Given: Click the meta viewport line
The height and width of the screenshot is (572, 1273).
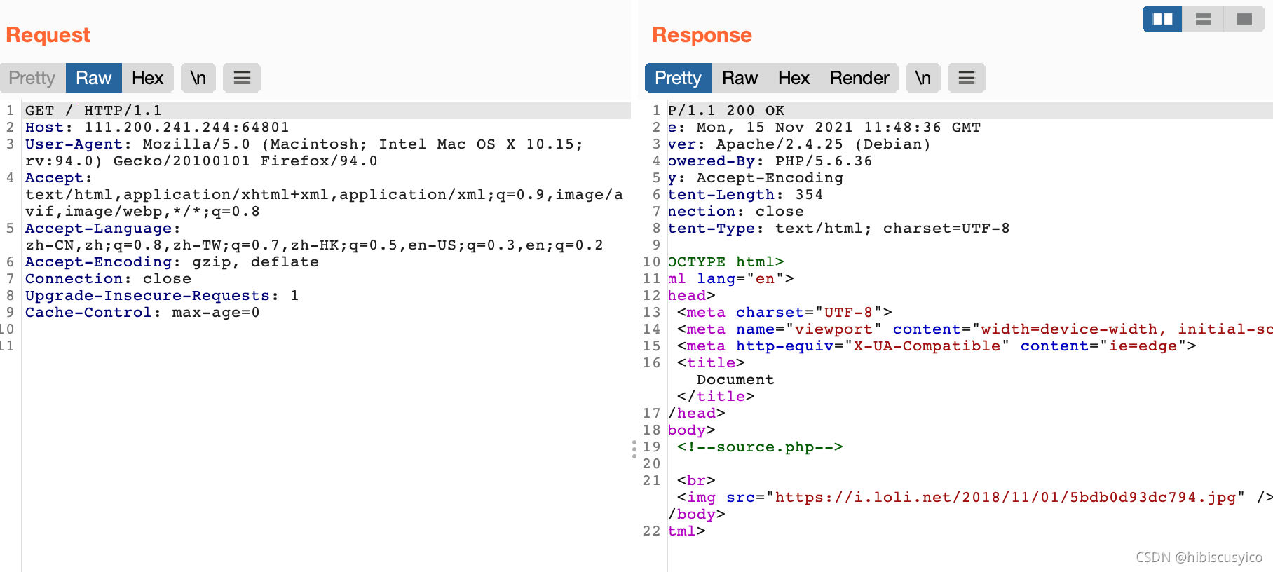Looking at the screenshot, I should pos(975,329).
